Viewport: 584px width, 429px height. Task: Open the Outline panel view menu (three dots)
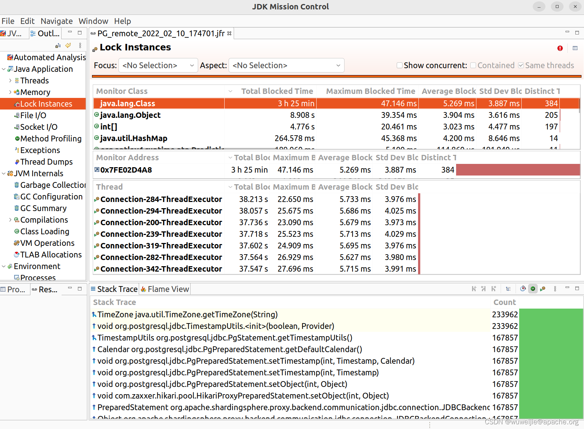click(80, 46)
